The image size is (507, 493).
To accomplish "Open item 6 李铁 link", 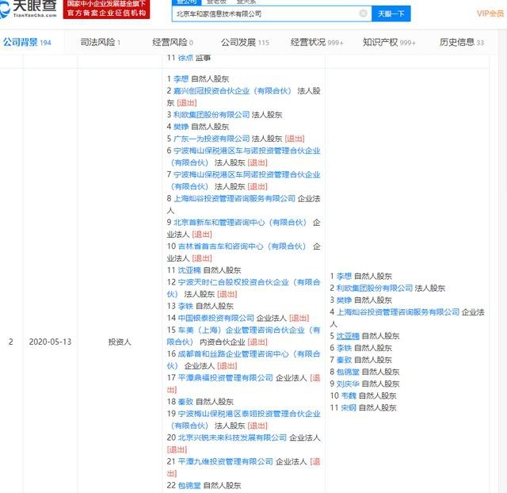I will (x=344, y=348).
